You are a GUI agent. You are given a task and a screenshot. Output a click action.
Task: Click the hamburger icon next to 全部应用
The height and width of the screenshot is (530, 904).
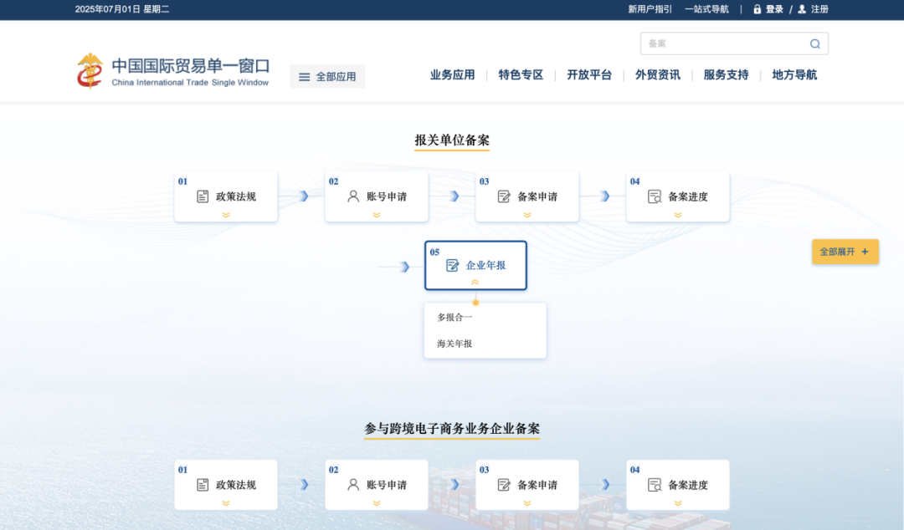tap(305, 75)
